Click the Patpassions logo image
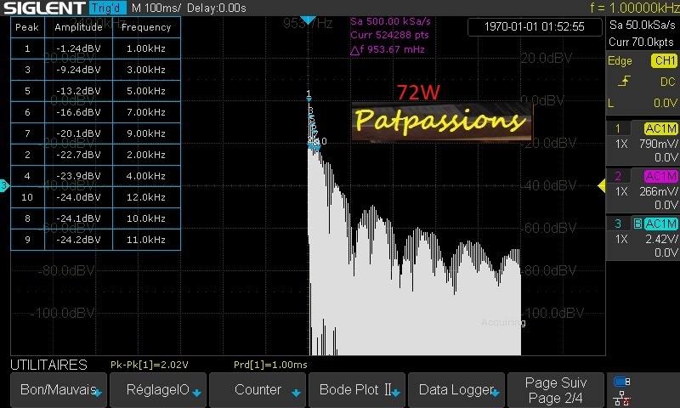 tap(440, 121)
